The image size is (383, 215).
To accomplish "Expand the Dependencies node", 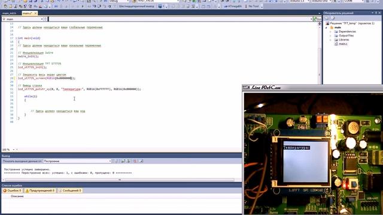I will pos(330,32).
